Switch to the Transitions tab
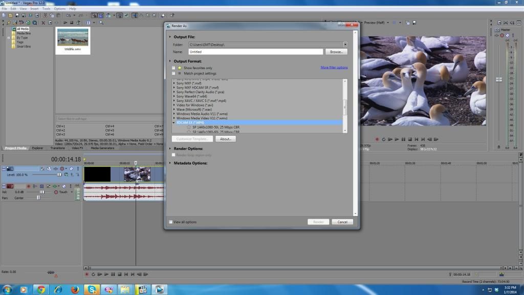Screen dimensions: 524x295 click(57, 148)
